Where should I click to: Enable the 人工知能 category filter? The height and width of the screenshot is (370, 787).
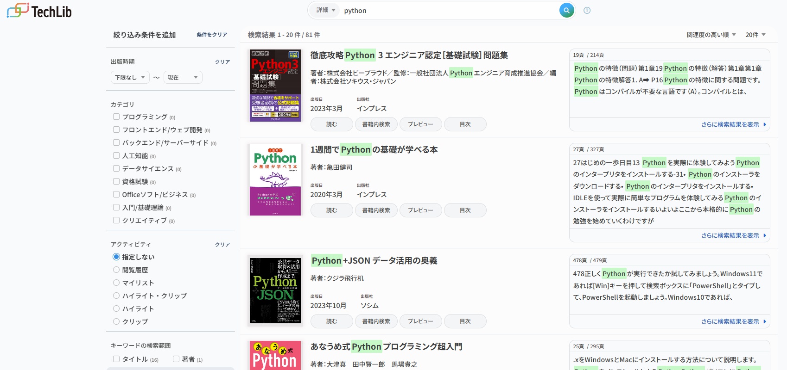(x=116, y=155)
